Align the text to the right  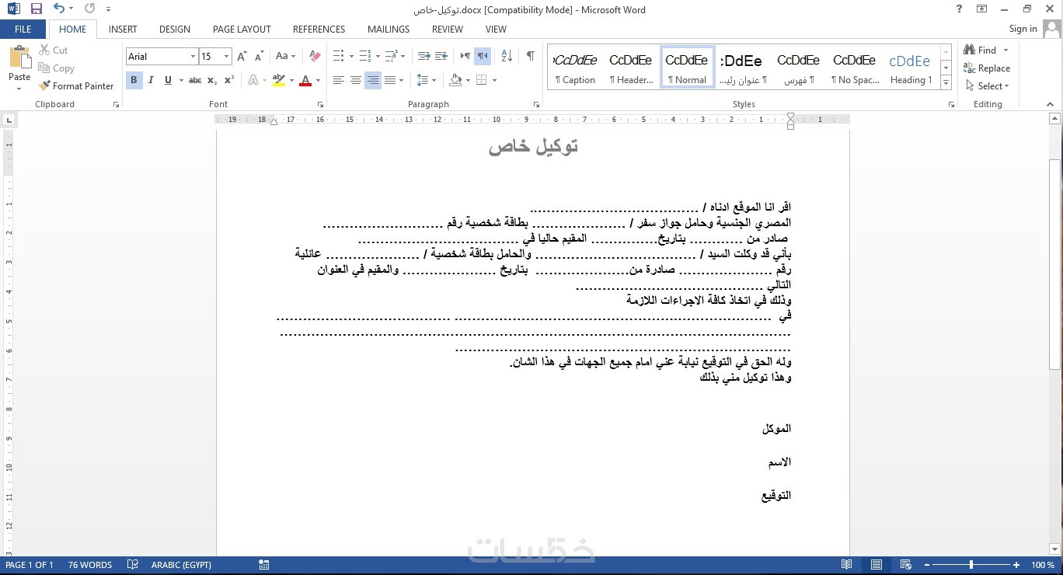pos(373,80)
